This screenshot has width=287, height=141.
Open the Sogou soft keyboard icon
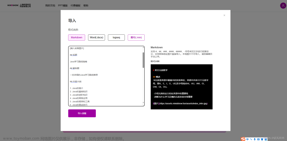[x=258, y=139]
